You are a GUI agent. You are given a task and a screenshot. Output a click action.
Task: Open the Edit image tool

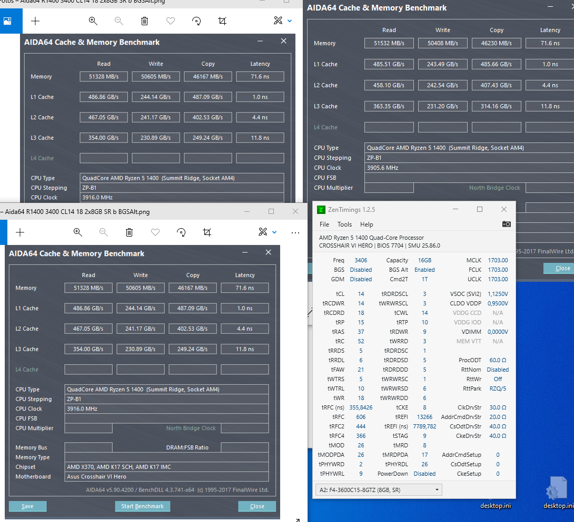[278, 21]
